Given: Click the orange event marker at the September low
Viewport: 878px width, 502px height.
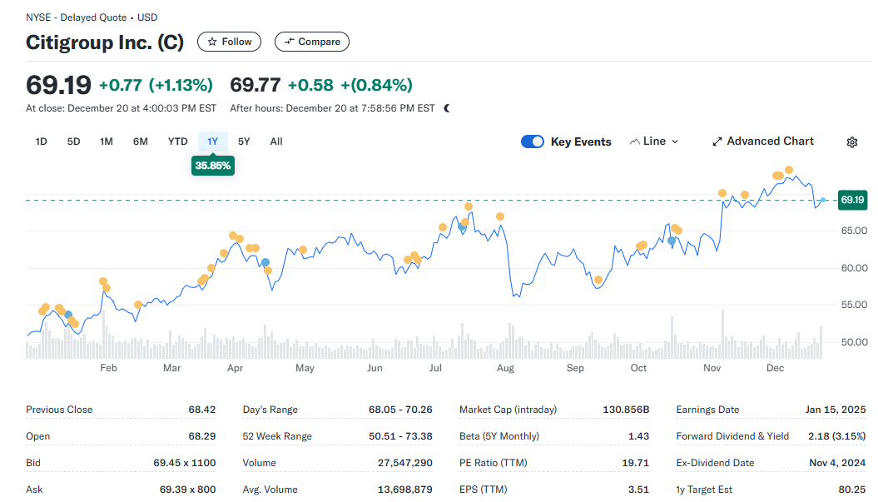Looking at the screenshot, I should click(598, 280).
